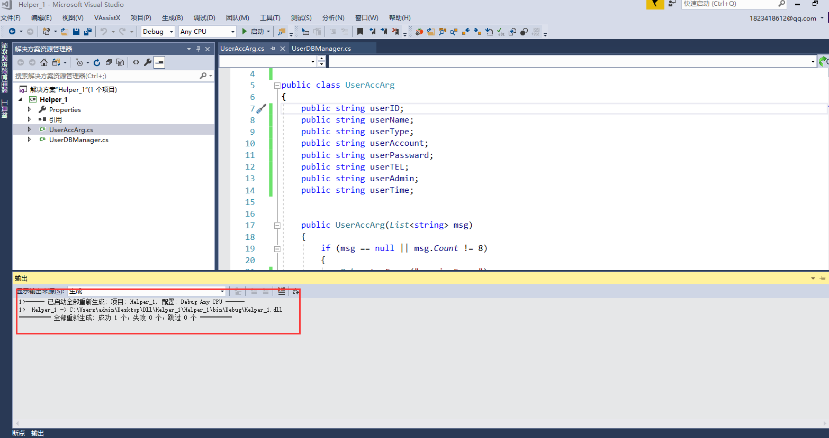The height and width of the screenshot is (438, 829).
Task: Click the Navigate Backward arrow in toolbar
Action: pos(12,32)
